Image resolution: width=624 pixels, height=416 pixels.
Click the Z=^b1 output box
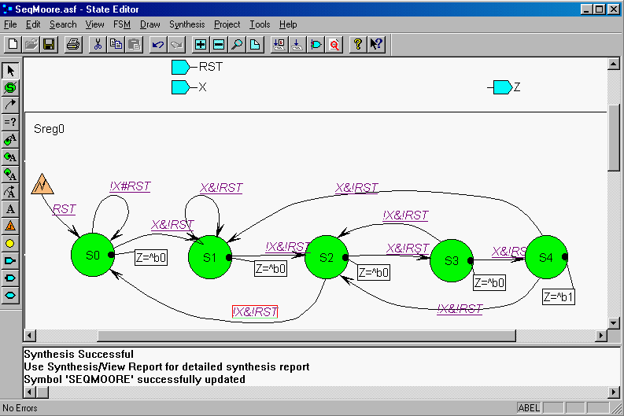559,297
